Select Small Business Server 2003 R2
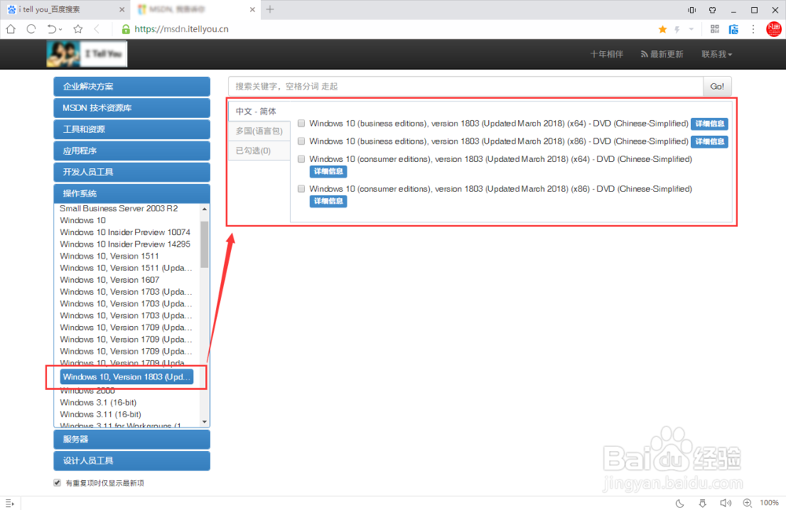Viewport: 786px width, 510px height. [119, 208]
